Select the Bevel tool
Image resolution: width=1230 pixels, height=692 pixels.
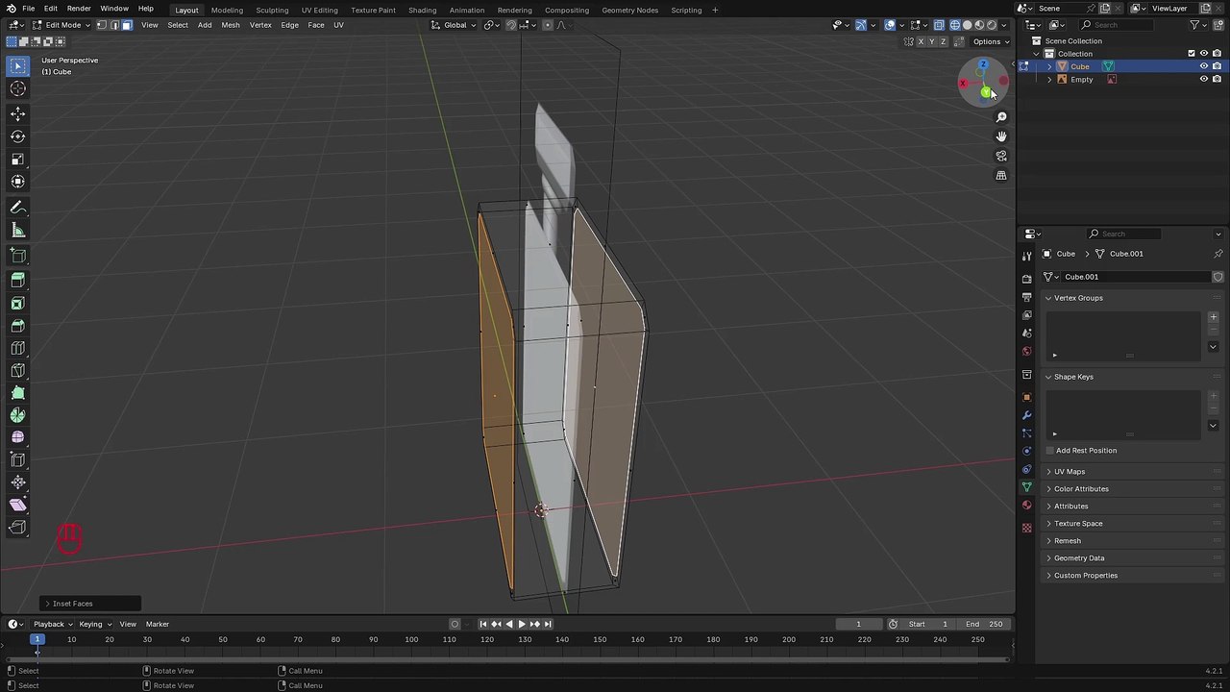[17, 325]
